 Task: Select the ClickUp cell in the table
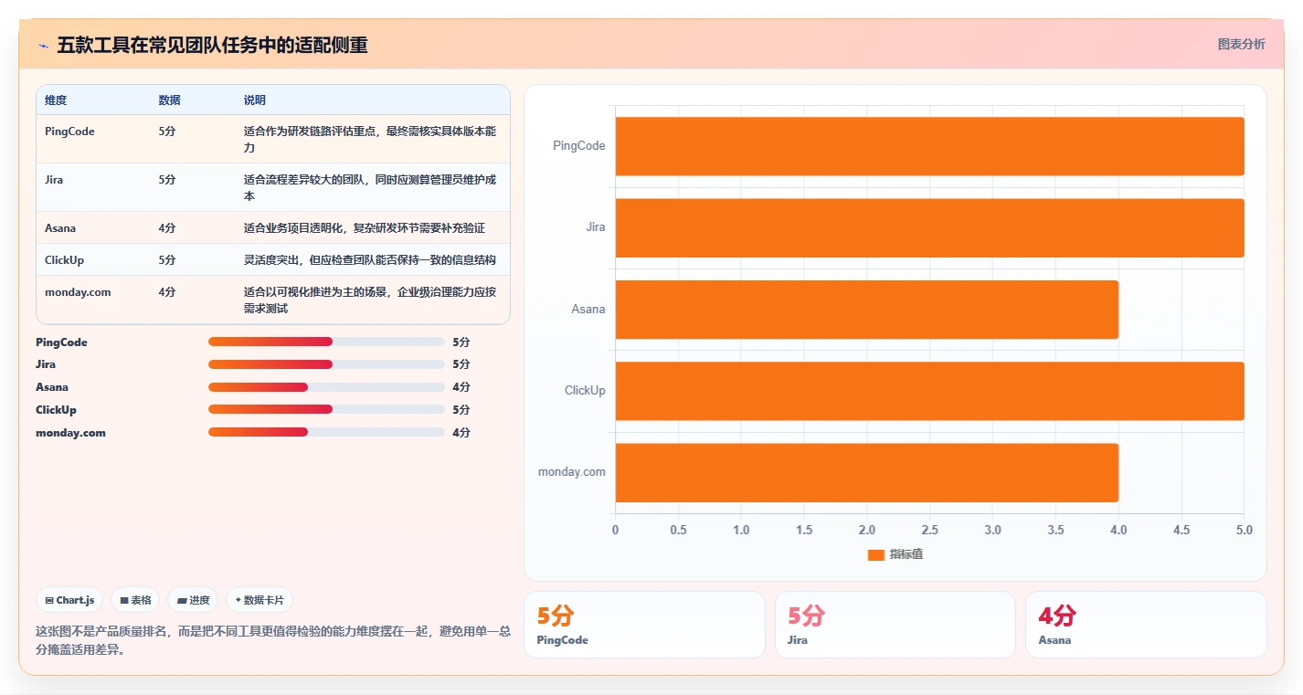pos(64,260)
